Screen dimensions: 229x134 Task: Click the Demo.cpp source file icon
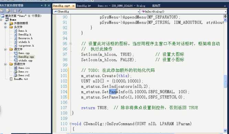15,53
